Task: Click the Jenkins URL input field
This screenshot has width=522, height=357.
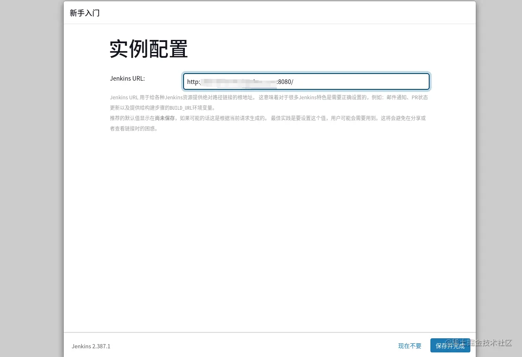Action: point(306,81)
